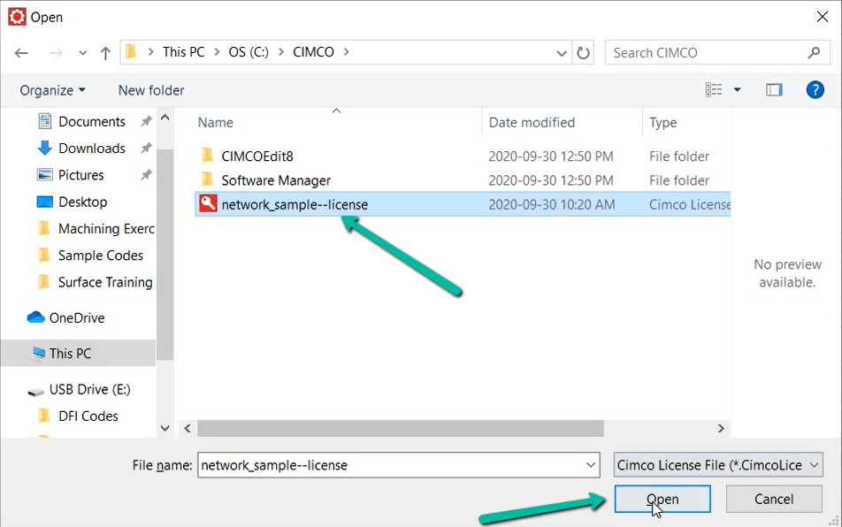Viewport: 842px width, 527px height.
Task: Open Downloads in the navigation pane
Action: [92, 149]
